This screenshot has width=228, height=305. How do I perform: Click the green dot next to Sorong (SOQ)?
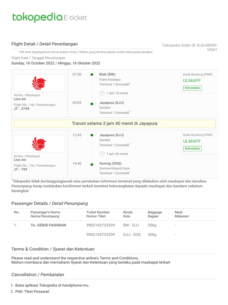tap(92, 164)
